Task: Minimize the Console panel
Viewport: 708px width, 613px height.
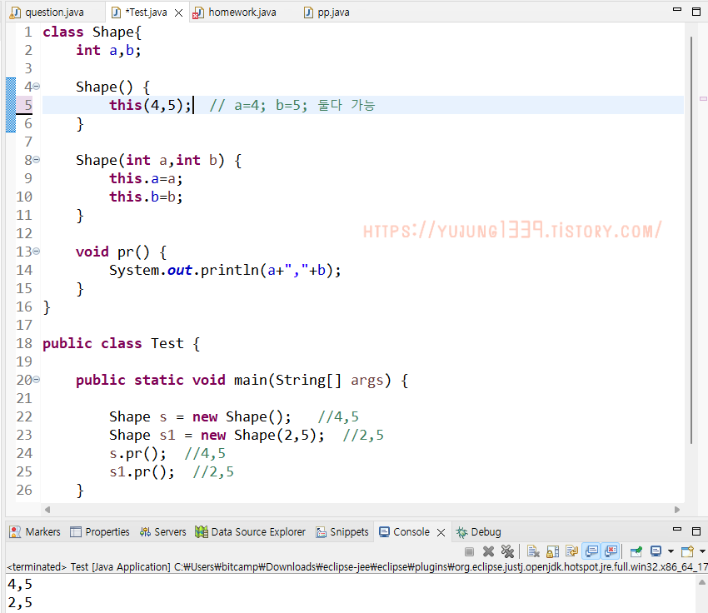Action: pyautogui.click(x=677, y=529)
